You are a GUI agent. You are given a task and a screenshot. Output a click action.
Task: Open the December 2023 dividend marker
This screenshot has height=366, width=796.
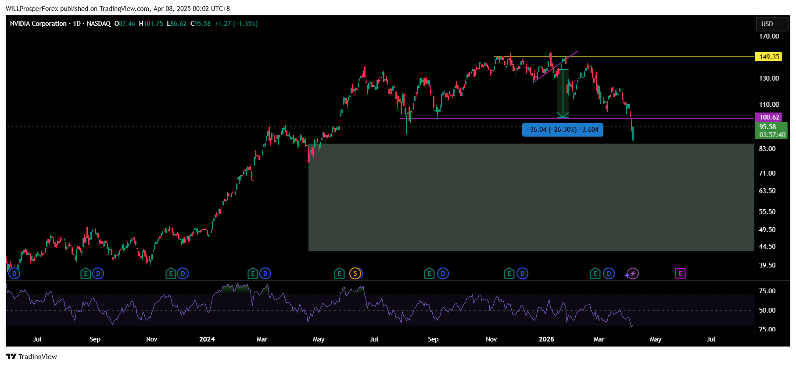coord(183,274)
